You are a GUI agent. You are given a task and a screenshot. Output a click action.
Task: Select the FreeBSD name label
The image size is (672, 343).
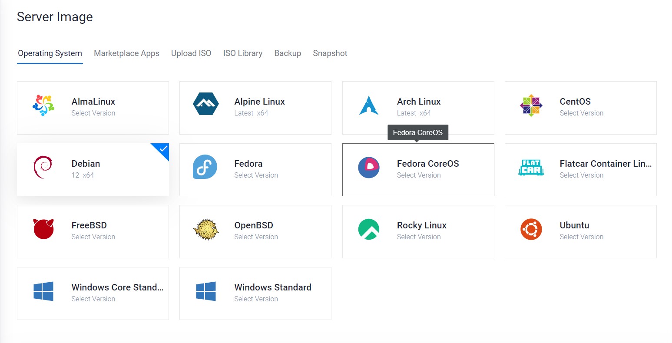[89, 225]
